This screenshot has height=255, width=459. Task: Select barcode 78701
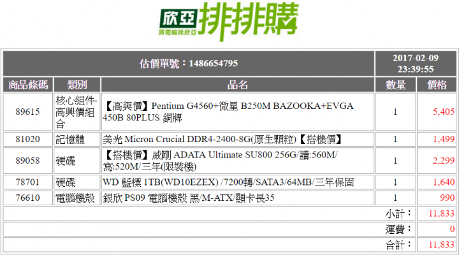(x=28, y=182)
